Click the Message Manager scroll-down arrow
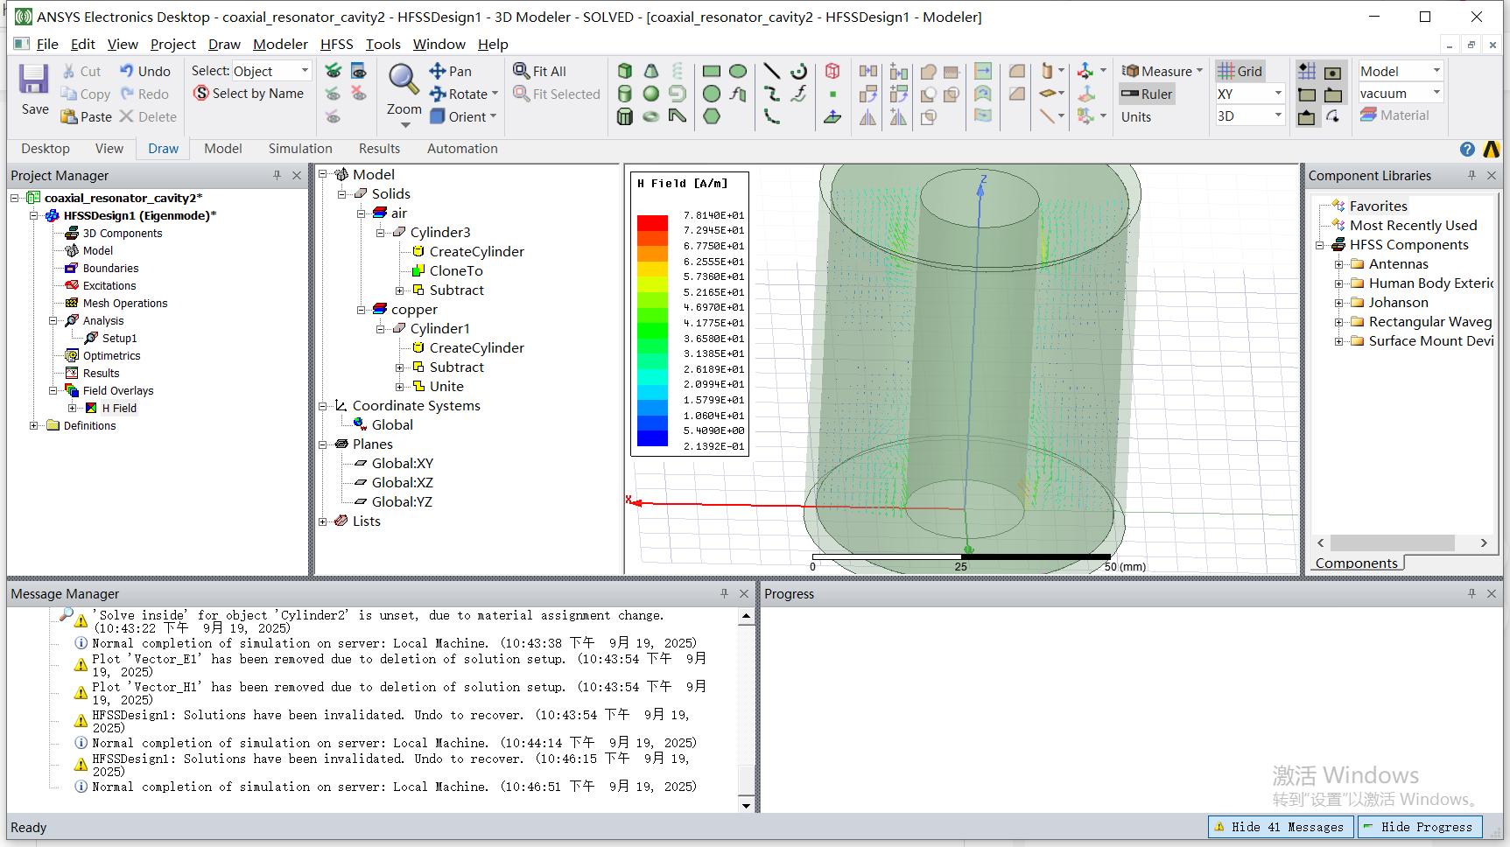 point(746,805)
